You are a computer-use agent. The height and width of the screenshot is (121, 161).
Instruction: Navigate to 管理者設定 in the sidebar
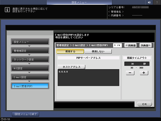pyautogui.click(x=30, y=51)
